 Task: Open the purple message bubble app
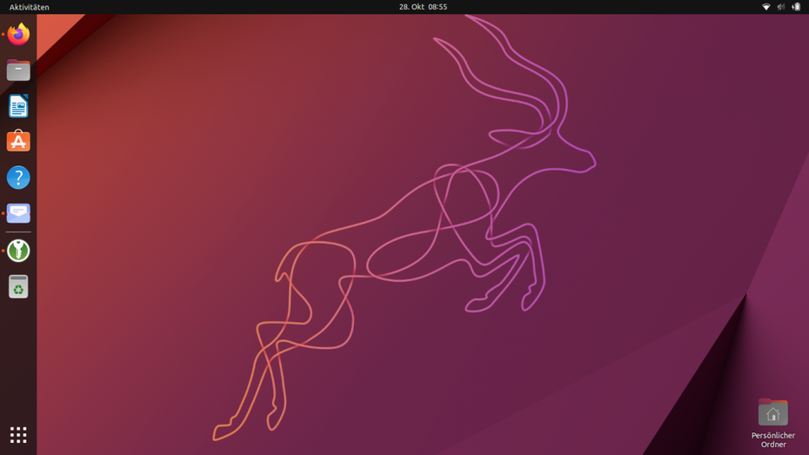(18, 213)
